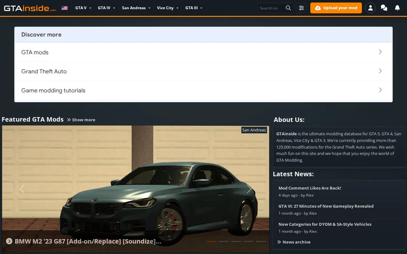Expand the Vice City dropdown menu
407x254 pixels.
pos(168,8)
